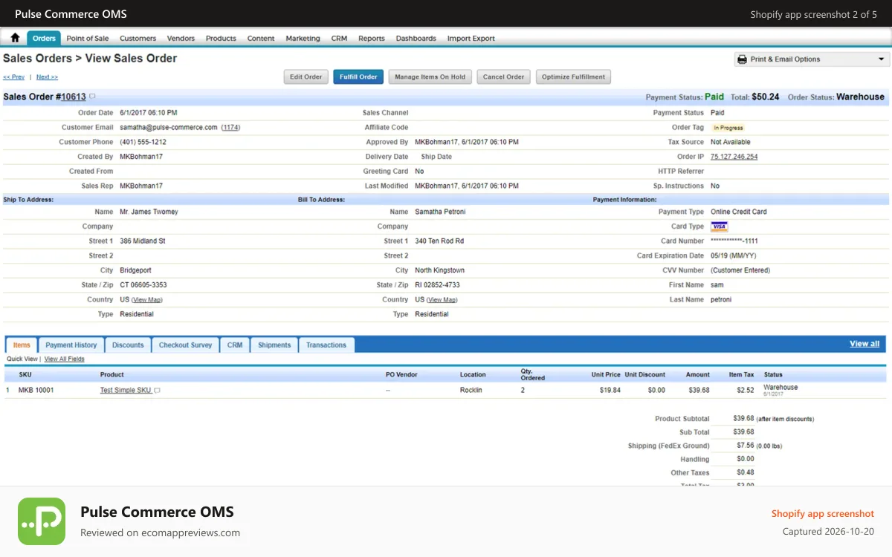
Task: Switch to the Payment History tab
Action: tap(71, 345)
